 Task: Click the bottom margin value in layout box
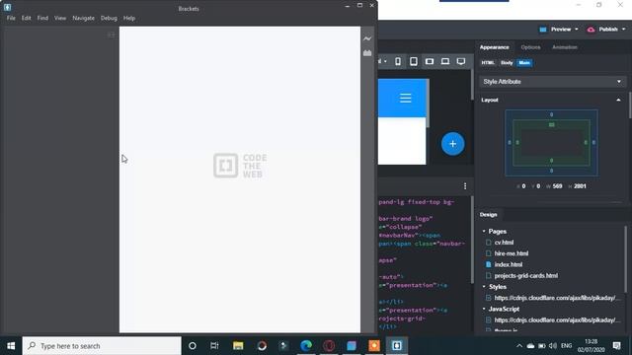[x=551, y=171]
